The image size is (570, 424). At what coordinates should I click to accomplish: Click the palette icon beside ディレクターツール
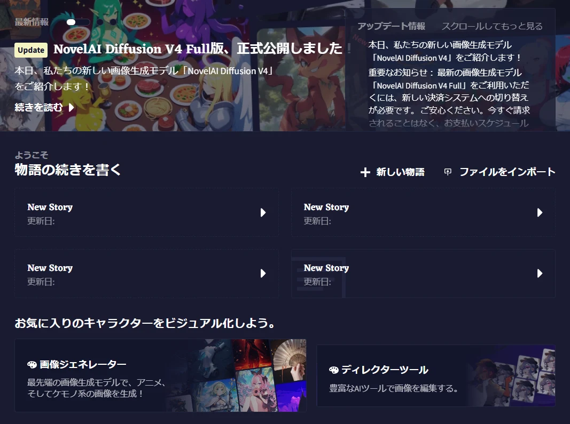pyautogui.click(x=334, y=370)
